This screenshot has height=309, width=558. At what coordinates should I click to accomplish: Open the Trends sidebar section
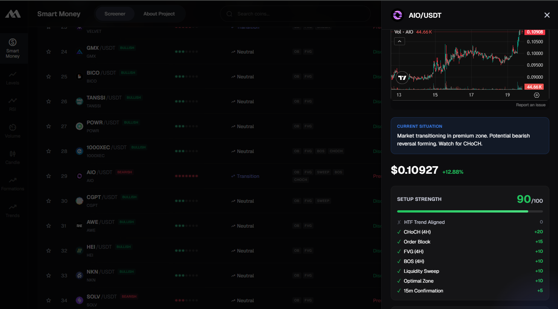pyautogui.click(x=12, y=210)
